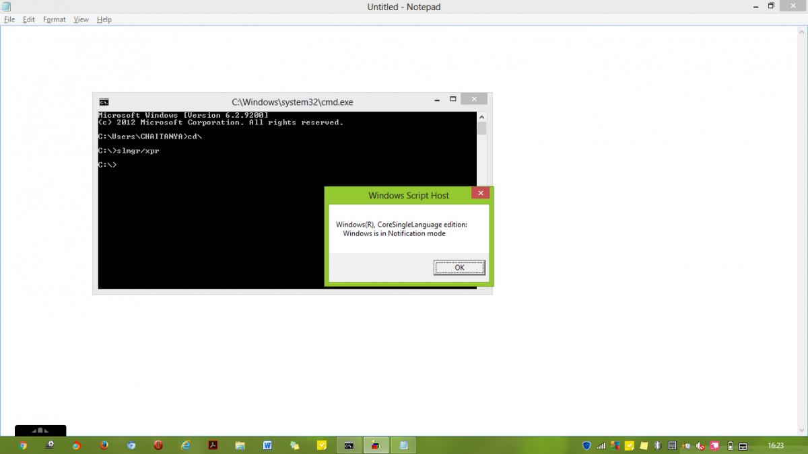Click cmd window scrollbar up arrow
808x454 pixels.
coord(481,116)
